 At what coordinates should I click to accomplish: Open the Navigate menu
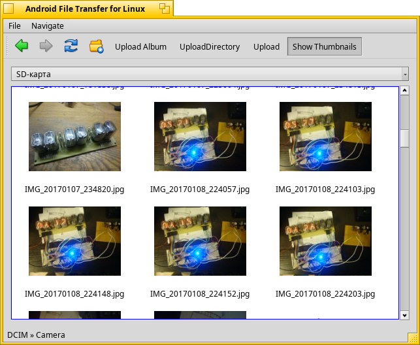pyautogui.click(x=48, y=26)
